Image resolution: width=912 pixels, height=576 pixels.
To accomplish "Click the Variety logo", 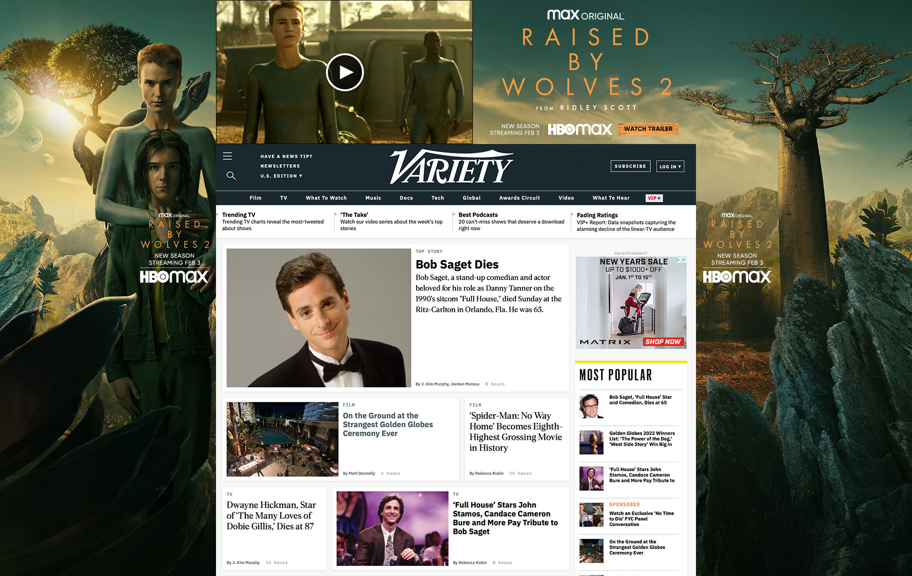I will [451, 167].
